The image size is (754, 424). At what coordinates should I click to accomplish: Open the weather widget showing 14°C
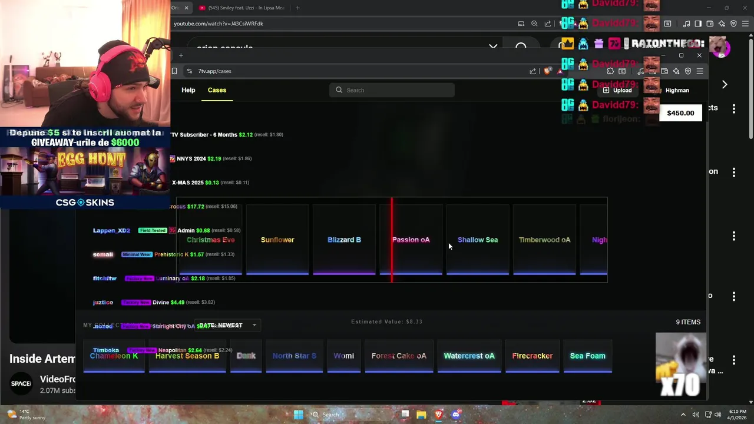25,415
